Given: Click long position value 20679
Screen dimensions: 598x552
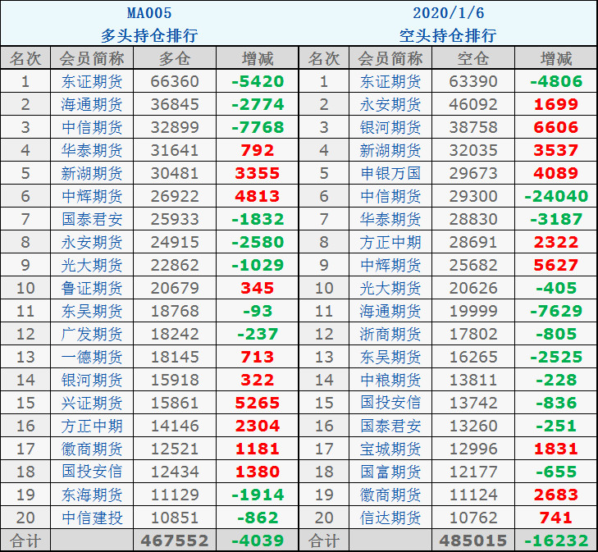Looking at the screenshot, I should [x=175, y=288].
